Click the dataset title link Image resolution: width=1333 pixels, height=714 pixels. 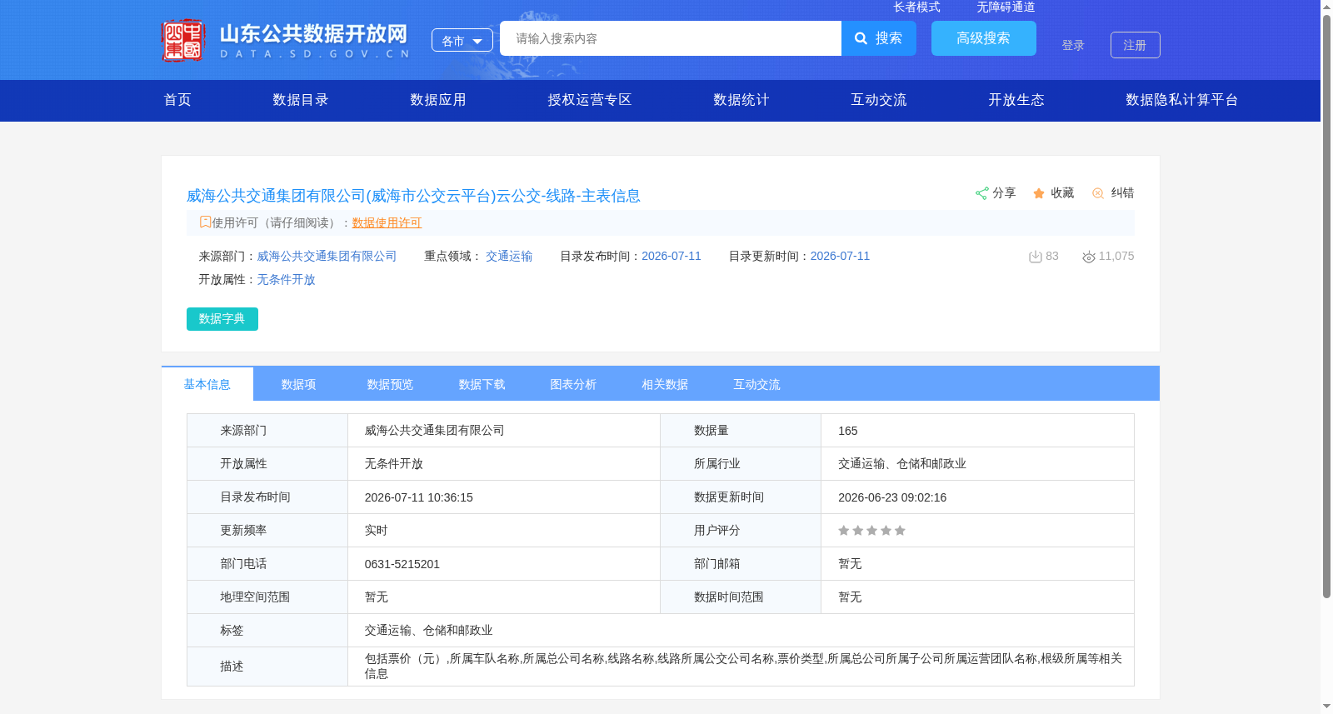[413, 196]
